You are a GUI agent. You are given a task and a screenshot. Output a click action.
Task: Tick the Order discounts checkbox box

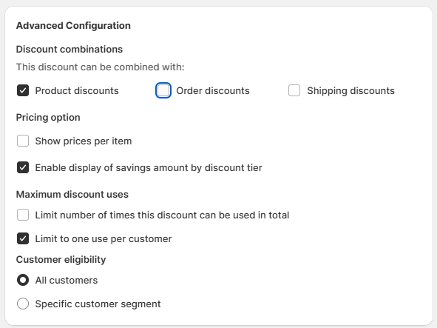163,90
